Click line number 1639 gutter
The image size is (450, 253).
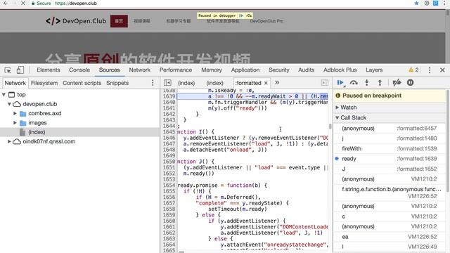pyautogui.click(x=169, y=96)
